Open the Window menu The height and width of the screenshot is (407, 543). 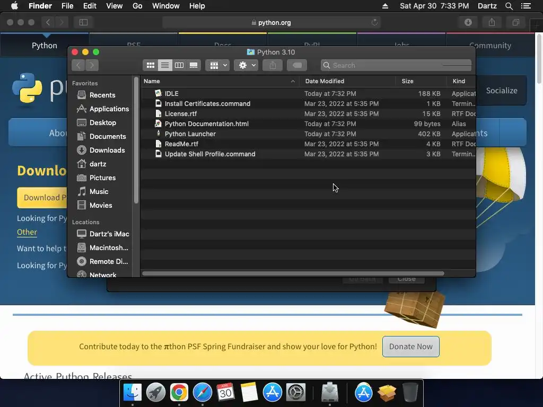(x=166, y=6)
